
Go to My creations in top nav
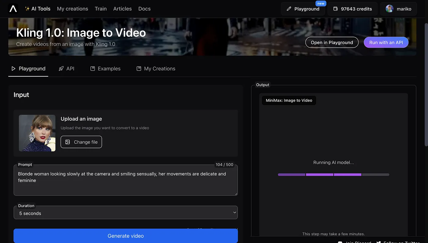[x=72, y=9]
